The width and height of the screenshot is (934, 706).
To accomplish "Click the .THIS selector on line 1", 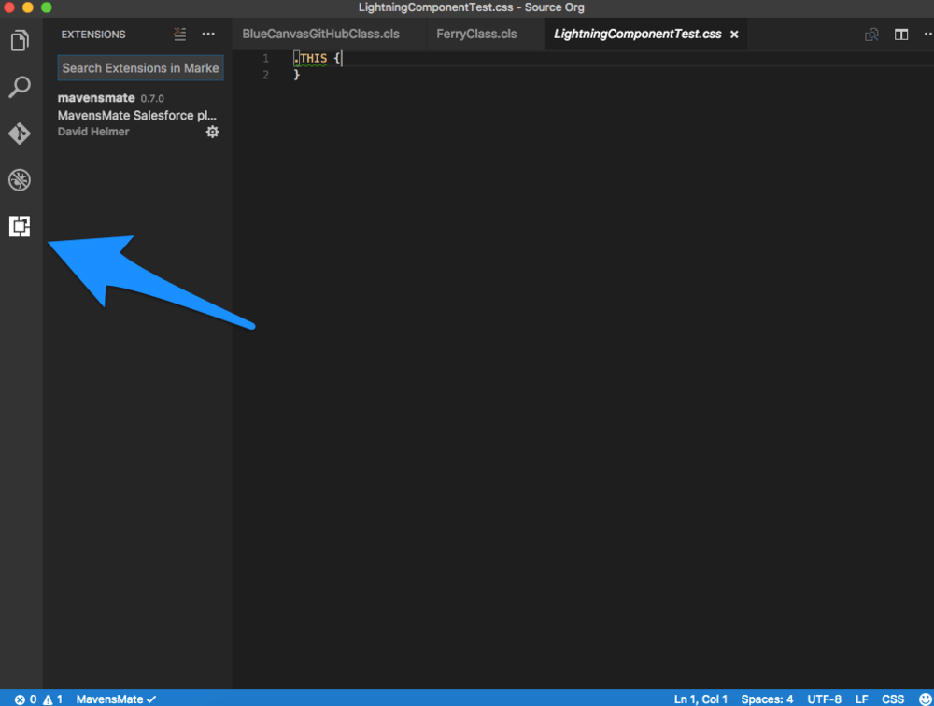I will 310,59.
